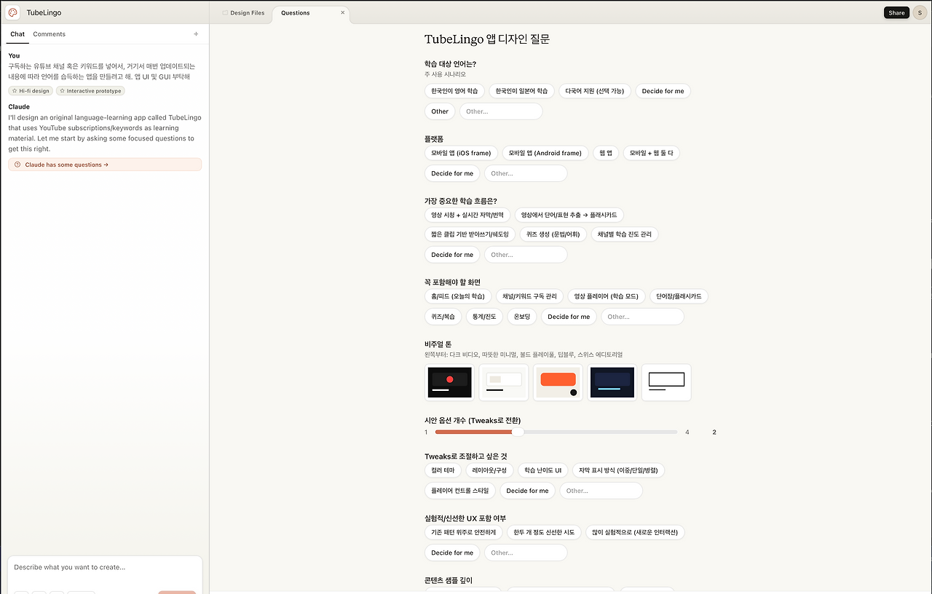
Task: Click the Share button
Action: (x=896, y=12)
